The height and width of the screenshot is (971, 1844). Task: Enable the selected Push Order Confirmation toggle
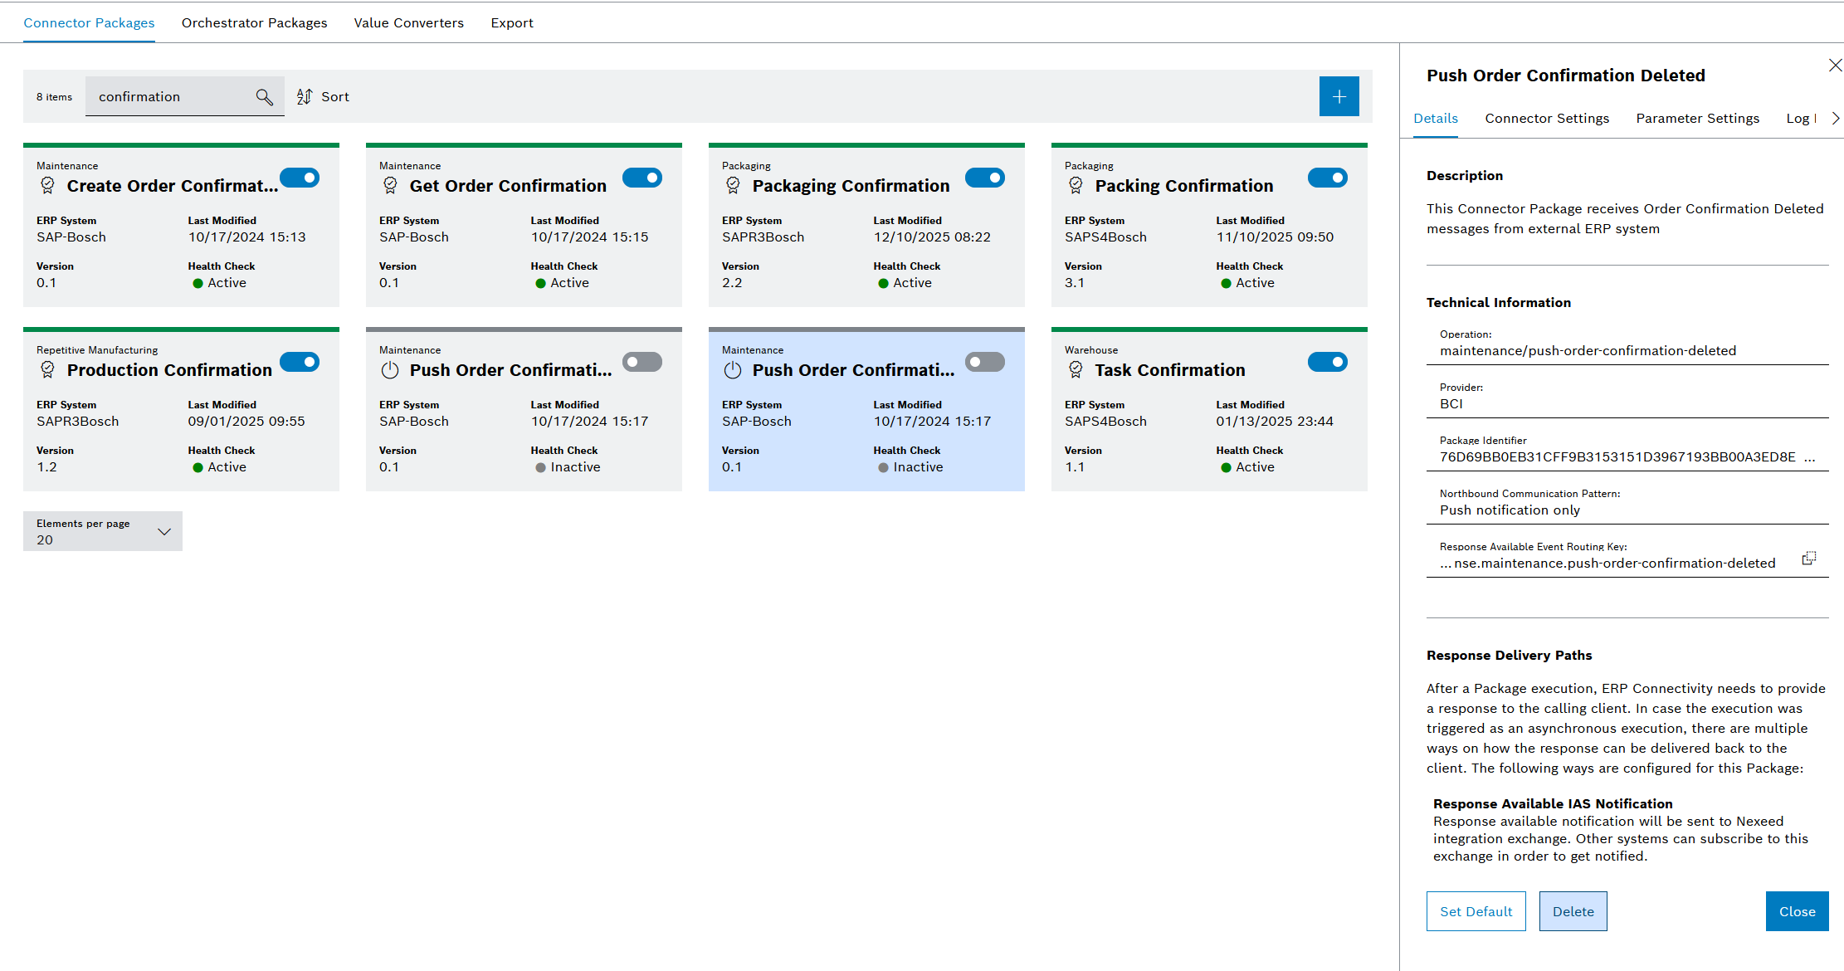[x=984, y=362]
